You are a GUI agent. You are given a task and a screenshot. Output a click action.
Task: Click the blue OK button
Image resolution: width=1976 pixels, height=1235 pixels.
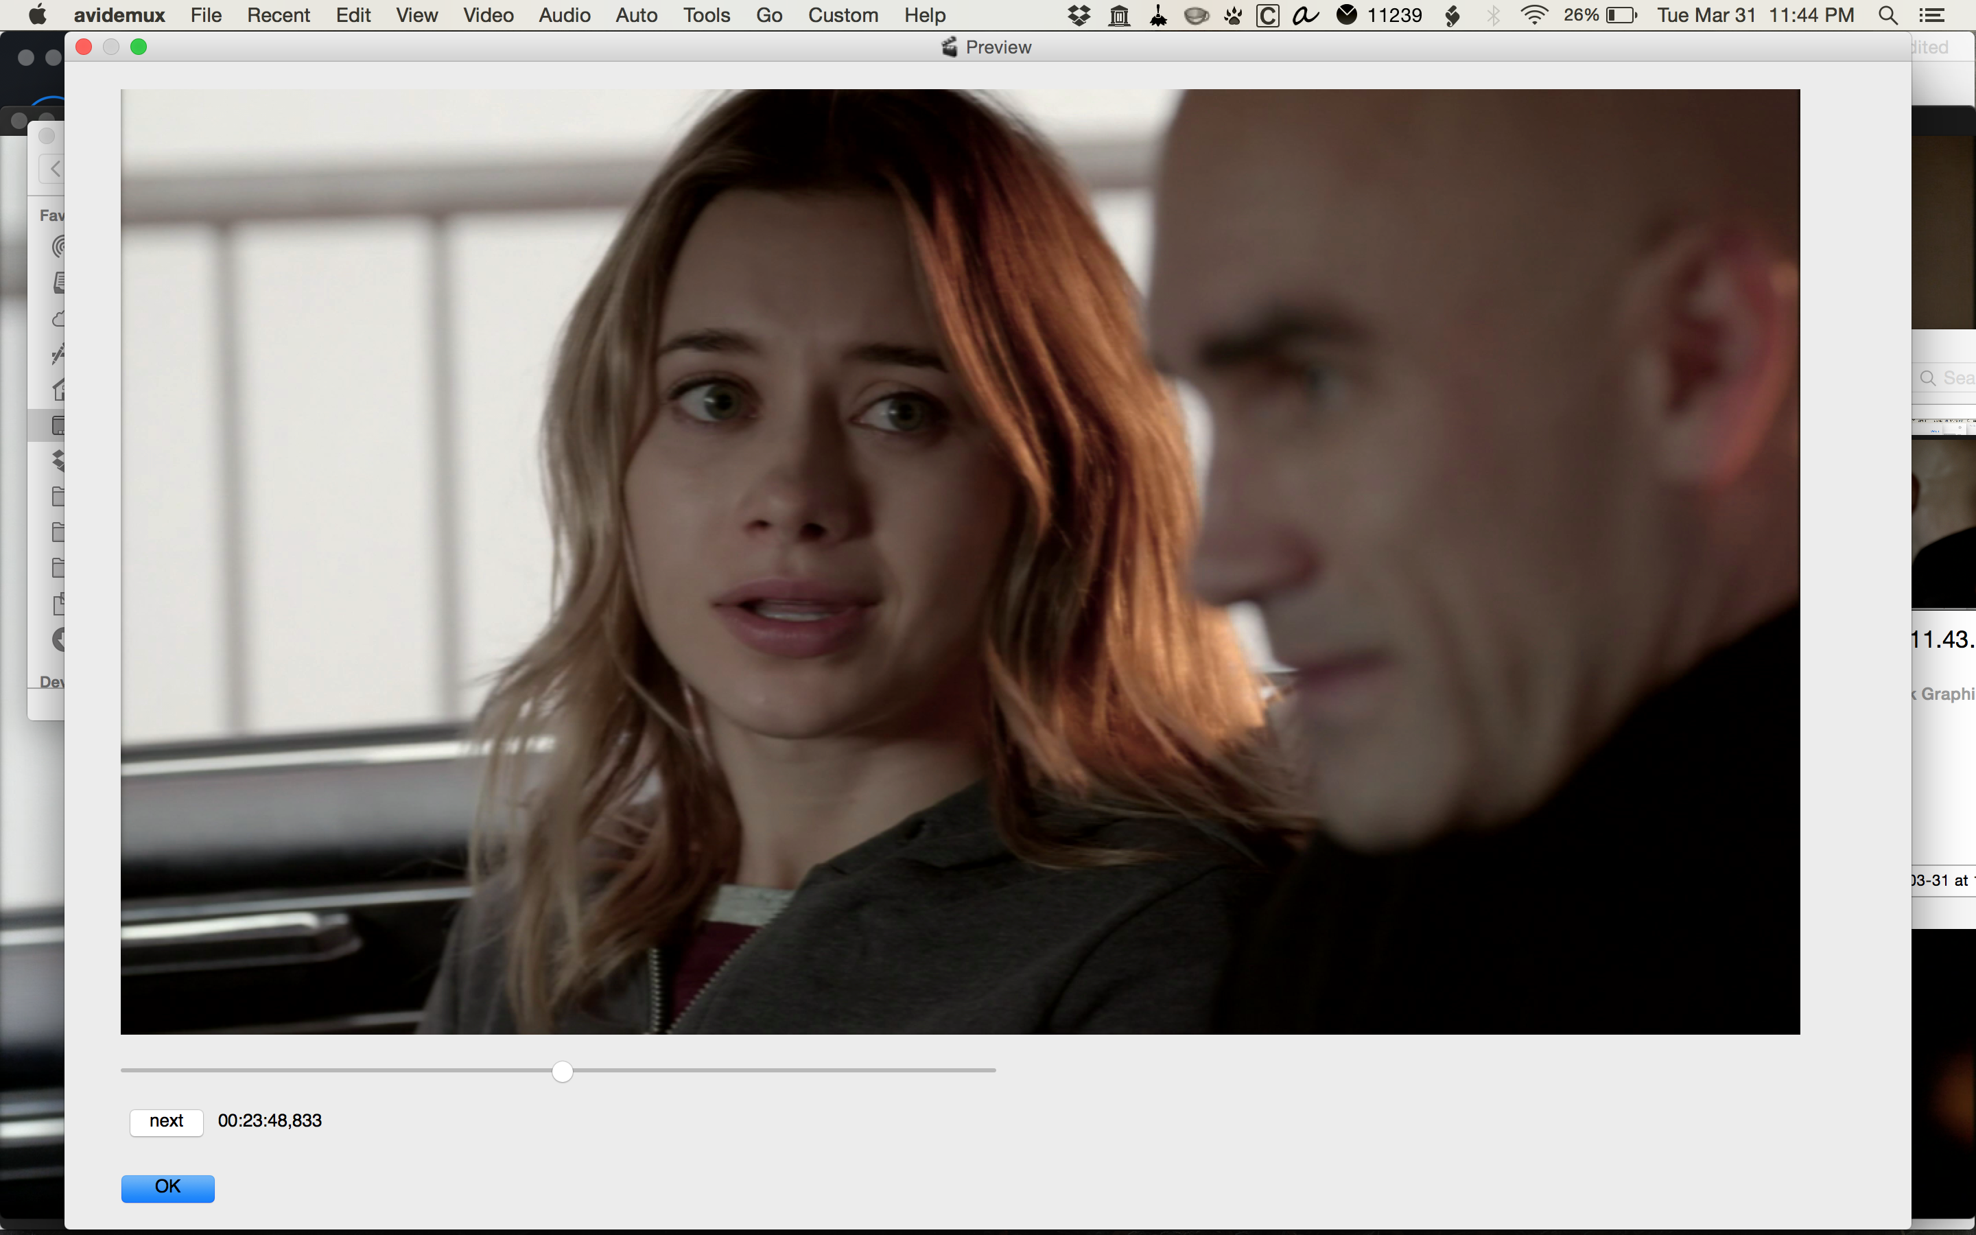(168, 1188)
